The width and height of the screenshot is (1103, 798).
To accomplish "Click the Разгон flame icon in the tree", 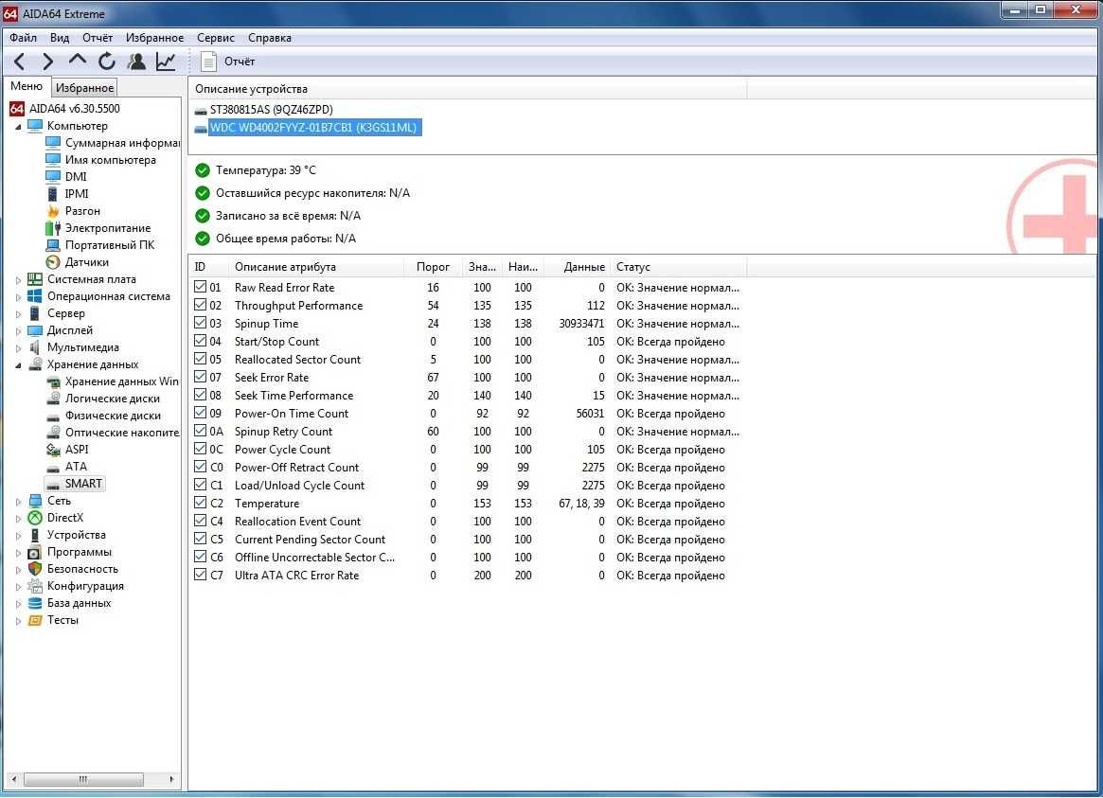I will pos(53,211).
